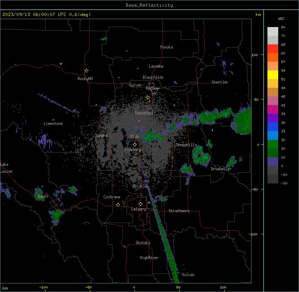Click the Didsbury city label
299x292 pixels.
click(x=133, y=149)
